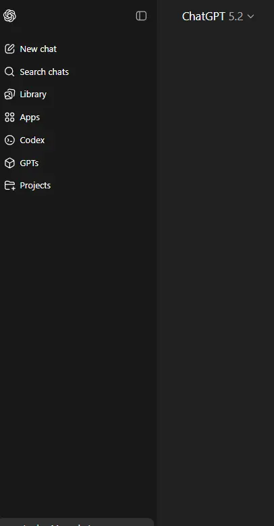Open the Apps menu item label
This screenshot has height=526, width=274.
coord(30,117)
